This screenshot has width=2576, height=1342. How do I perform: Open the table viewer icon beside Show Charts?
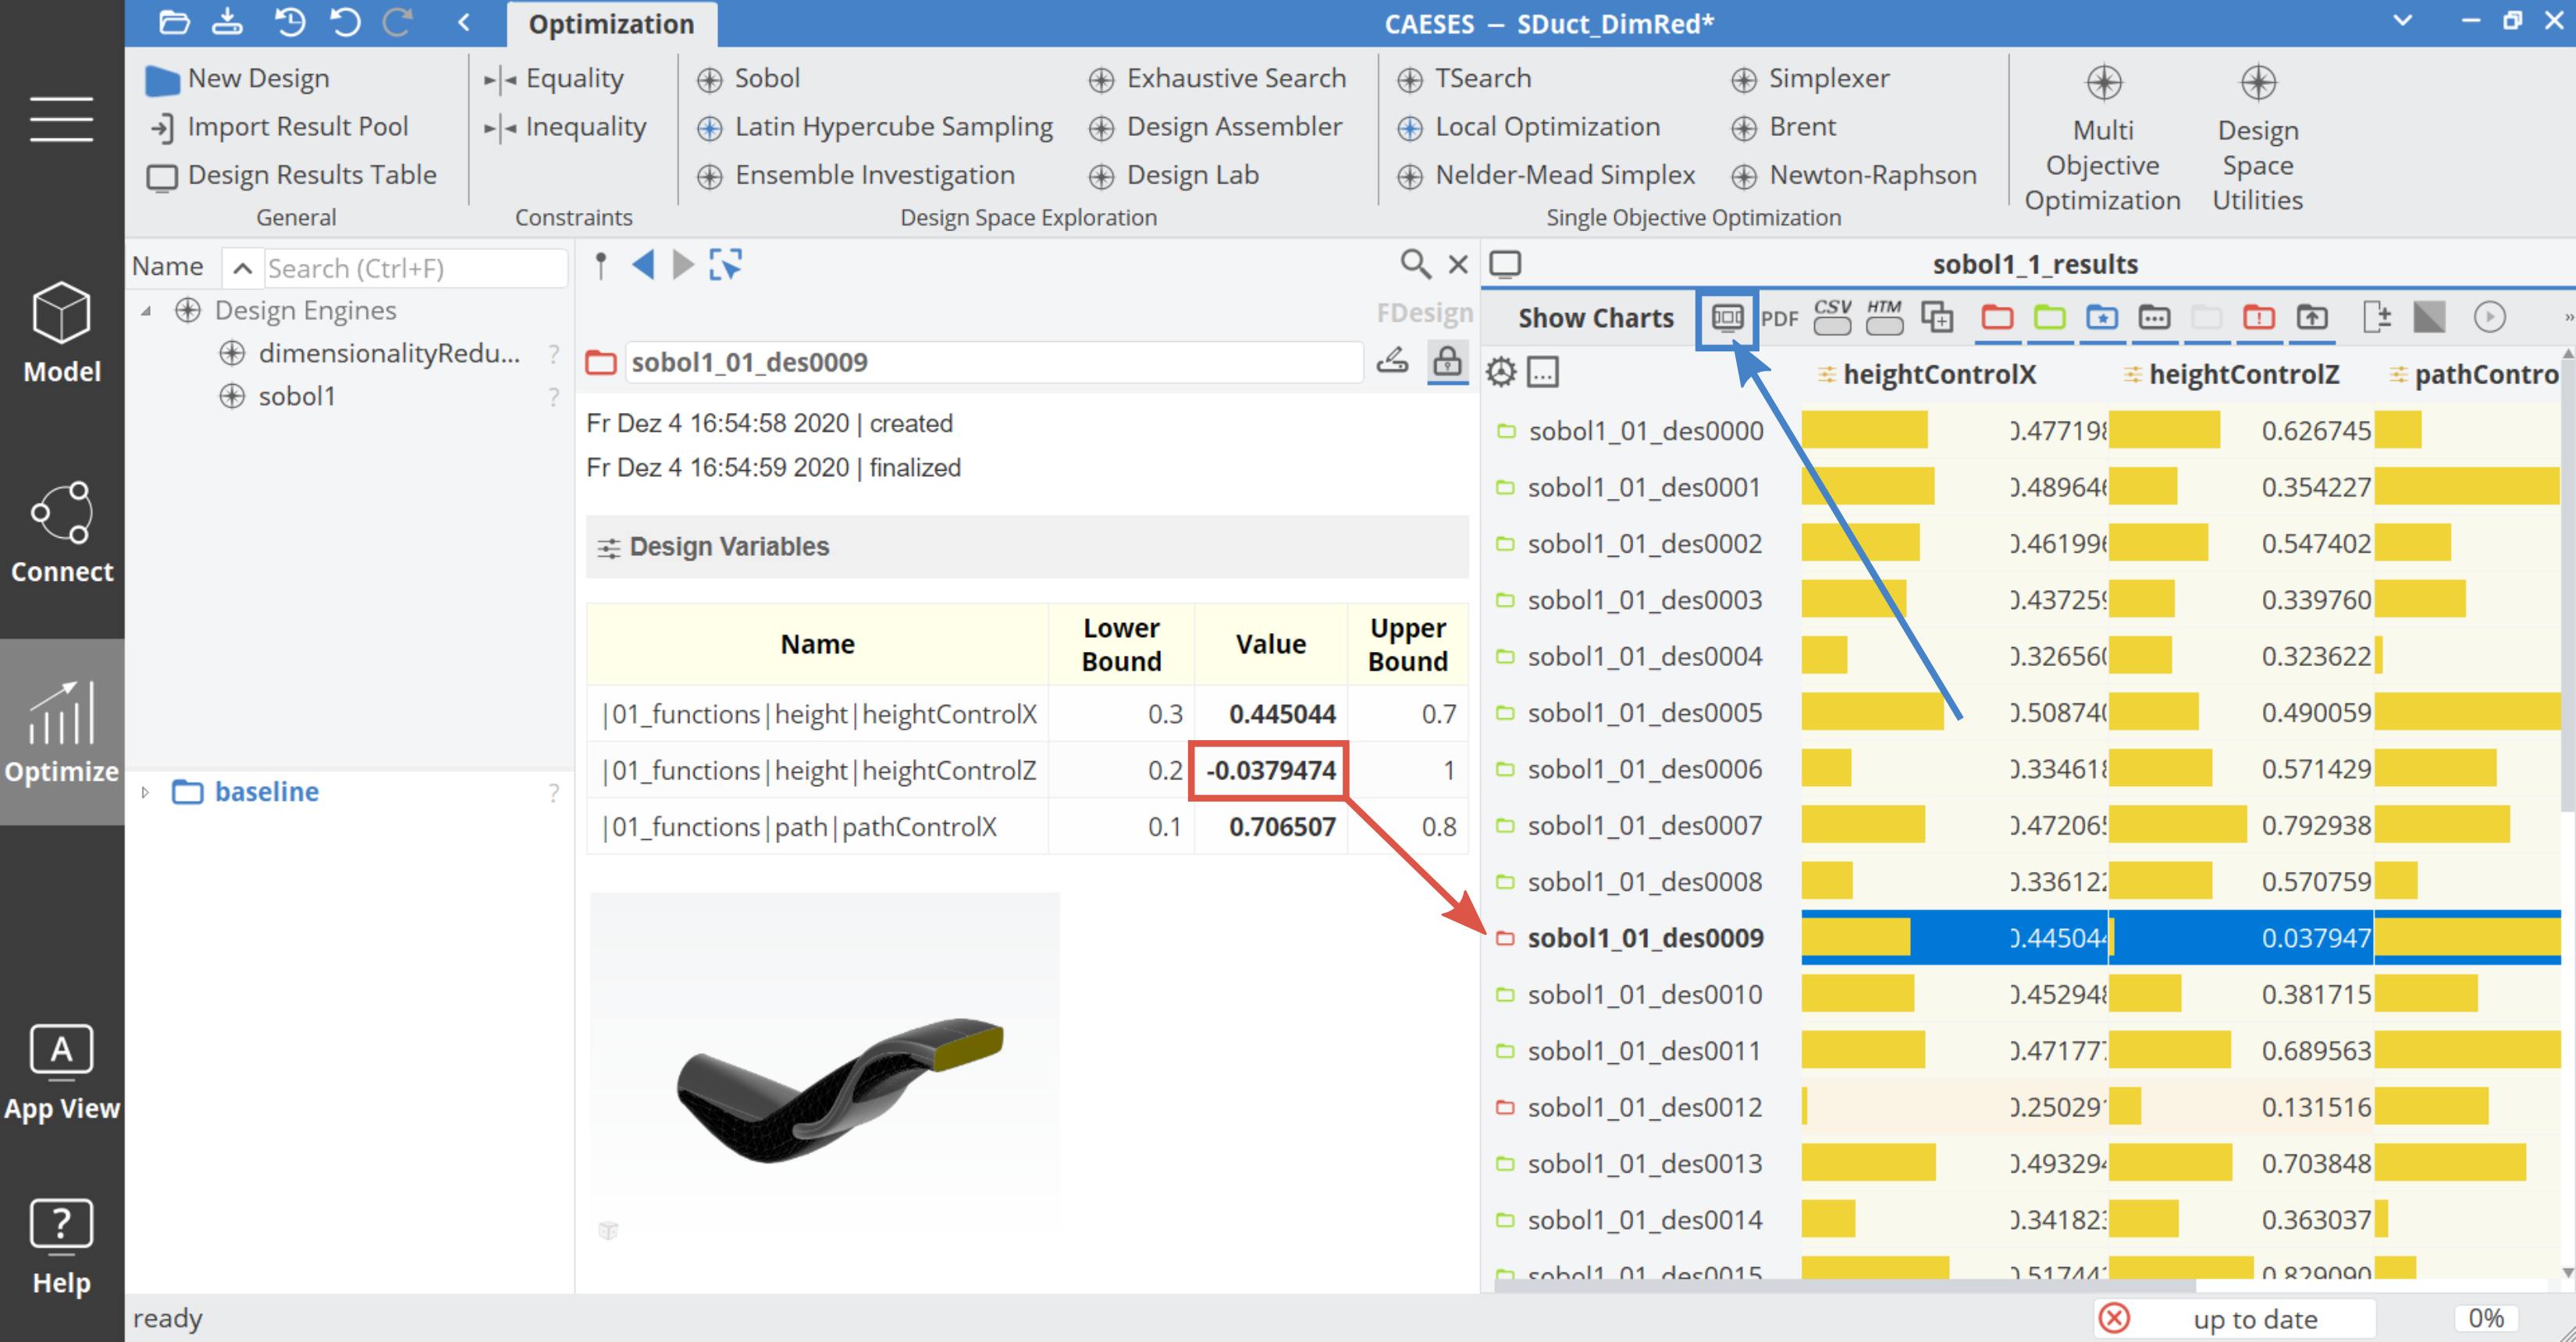[x=1727, y=318]
